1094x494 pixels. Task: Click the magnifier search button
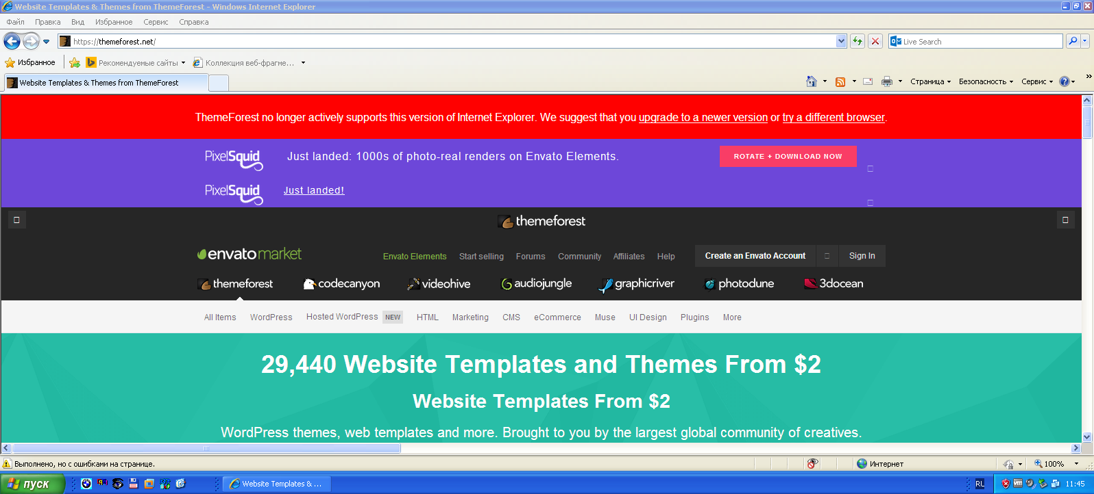[1073, 41]
